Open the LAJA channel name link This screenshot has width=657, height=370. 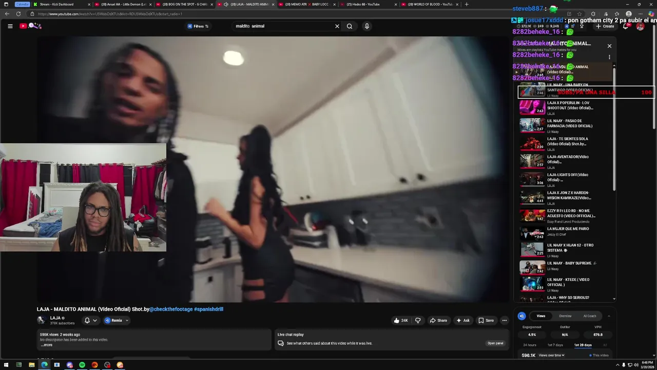tap(55, 318)
